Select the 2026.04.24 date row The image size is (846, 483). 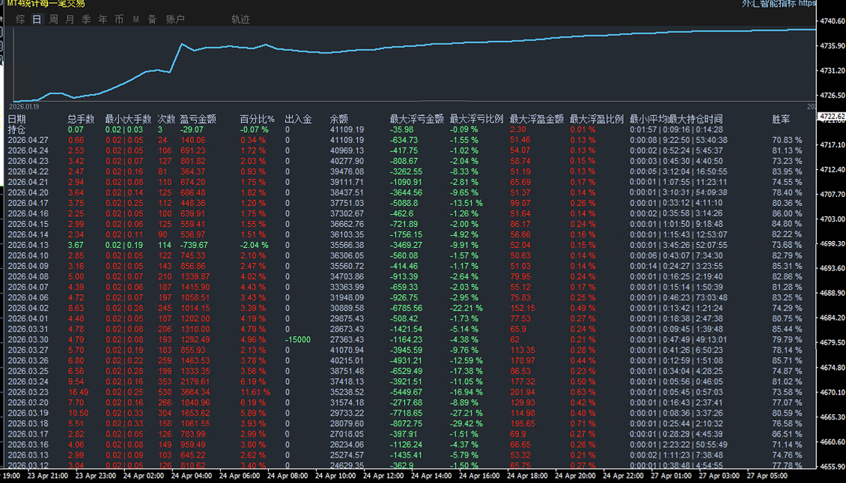coord(28,151)
